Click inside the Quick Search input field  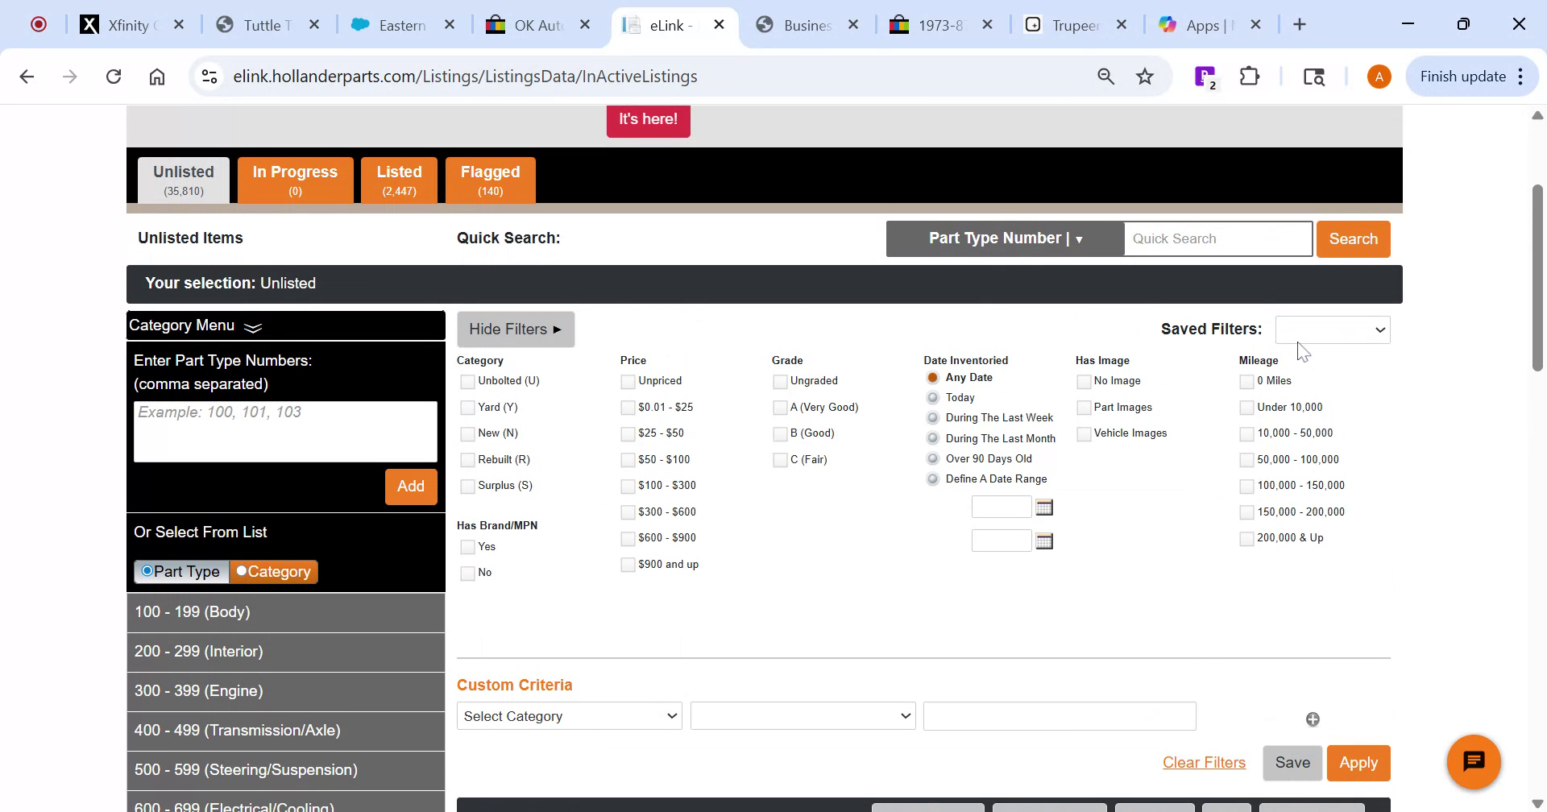(x=1217, y=238)
